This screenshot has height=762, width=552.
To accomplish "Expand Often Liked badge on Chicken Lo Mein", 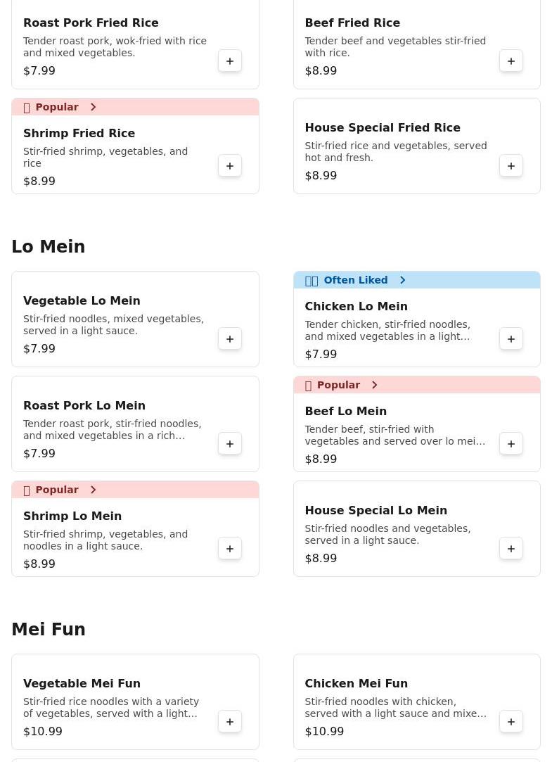I will click(x=356, y=280).
